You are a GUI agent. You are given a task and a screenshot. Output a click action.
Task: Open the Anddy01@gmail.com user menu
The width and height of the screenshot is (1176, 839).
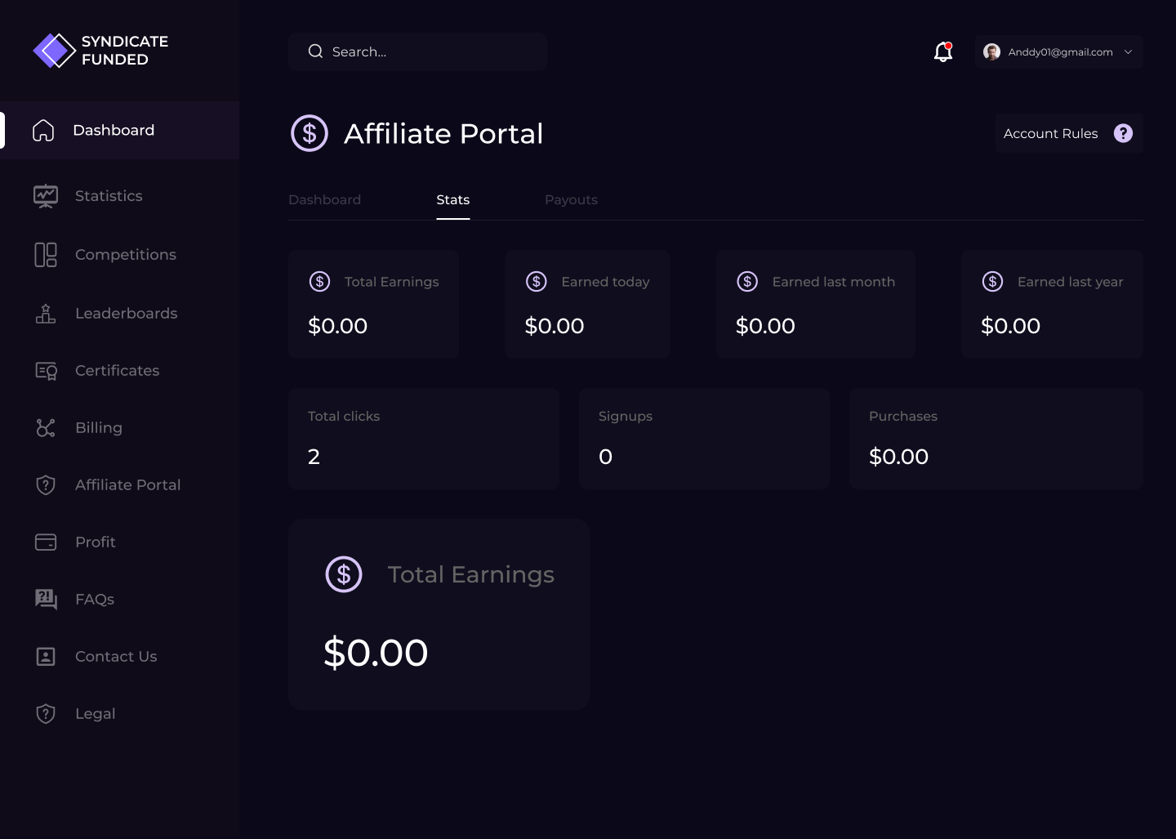1059,52
